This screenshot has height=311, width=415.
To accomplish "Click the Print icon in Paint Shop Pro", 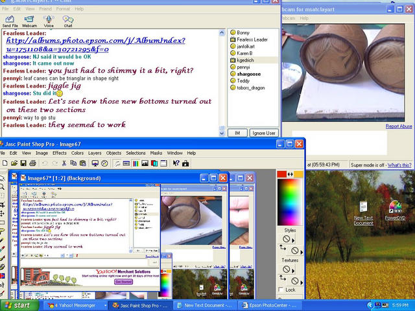I will click(x=32, y=163).
